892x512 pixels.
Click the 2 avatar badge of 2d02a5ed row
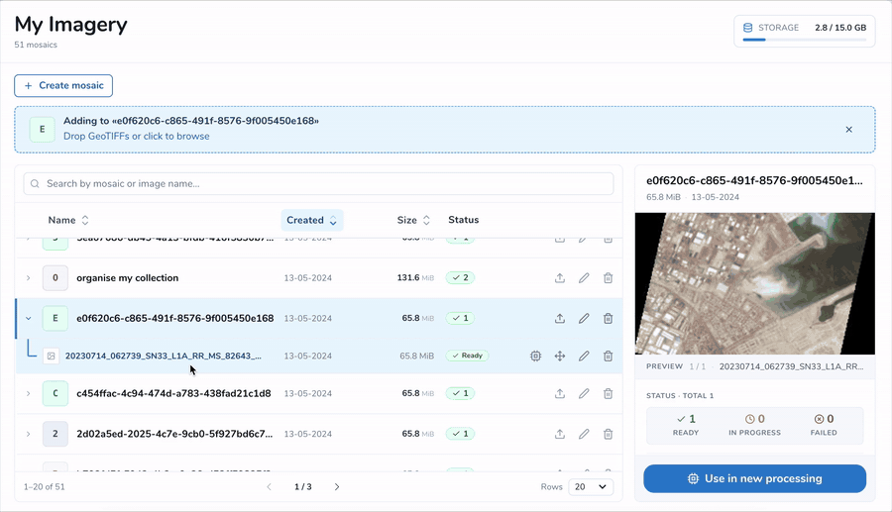coord(56,434)
